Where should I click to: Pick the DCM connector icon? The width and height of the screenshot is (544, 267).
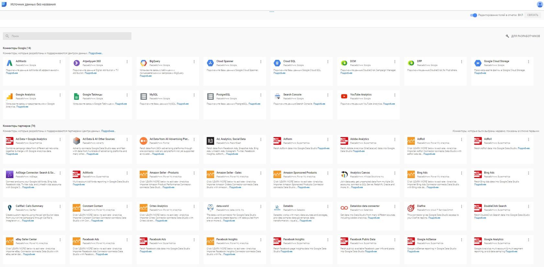click(344, 63)
